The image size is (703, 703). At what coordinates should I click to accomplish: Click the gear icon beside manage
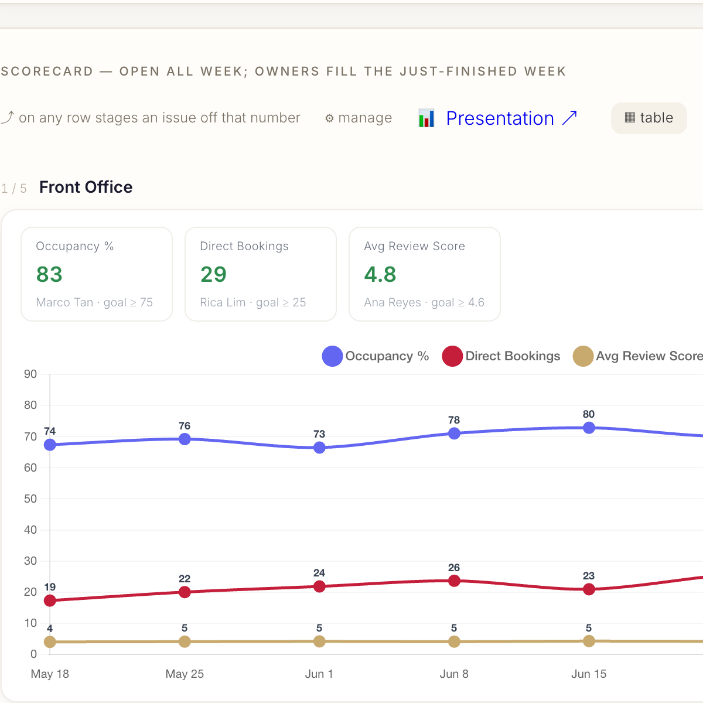(x=329, y=118)
